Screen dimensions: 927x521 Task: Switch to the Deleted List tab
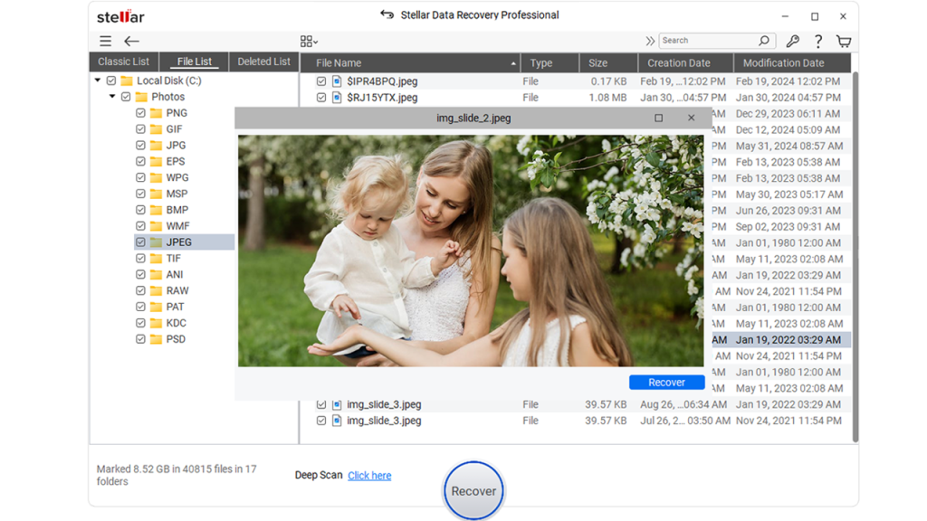pos(263,61)
